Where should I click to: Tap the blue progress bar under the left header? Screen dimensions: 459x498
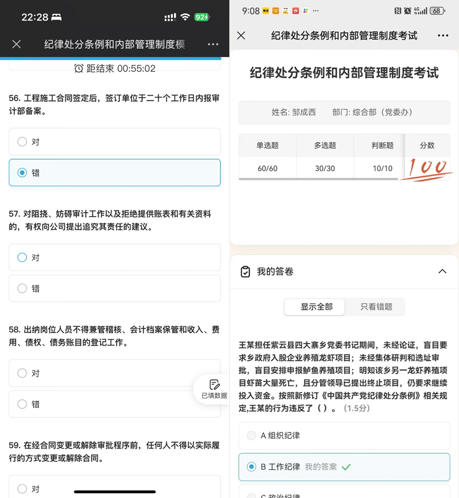(110, 59)
